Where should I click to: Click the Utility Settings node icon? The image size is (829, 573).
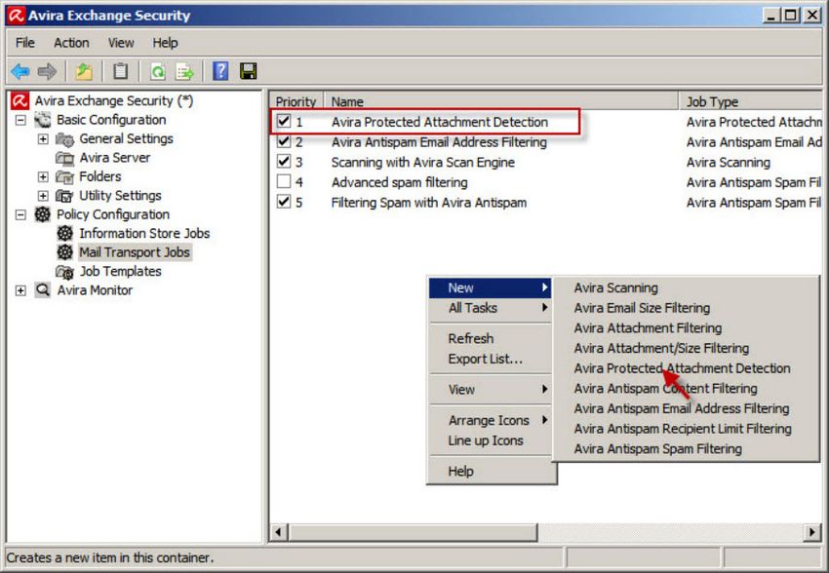[64, 196]
